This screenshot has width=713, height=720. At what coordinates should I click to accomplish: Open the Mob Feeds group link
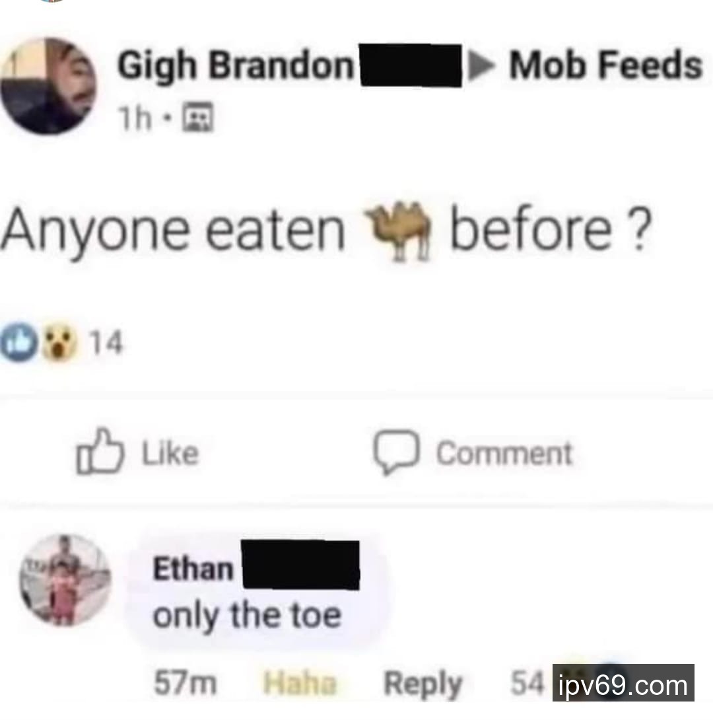tap(605, 65)
